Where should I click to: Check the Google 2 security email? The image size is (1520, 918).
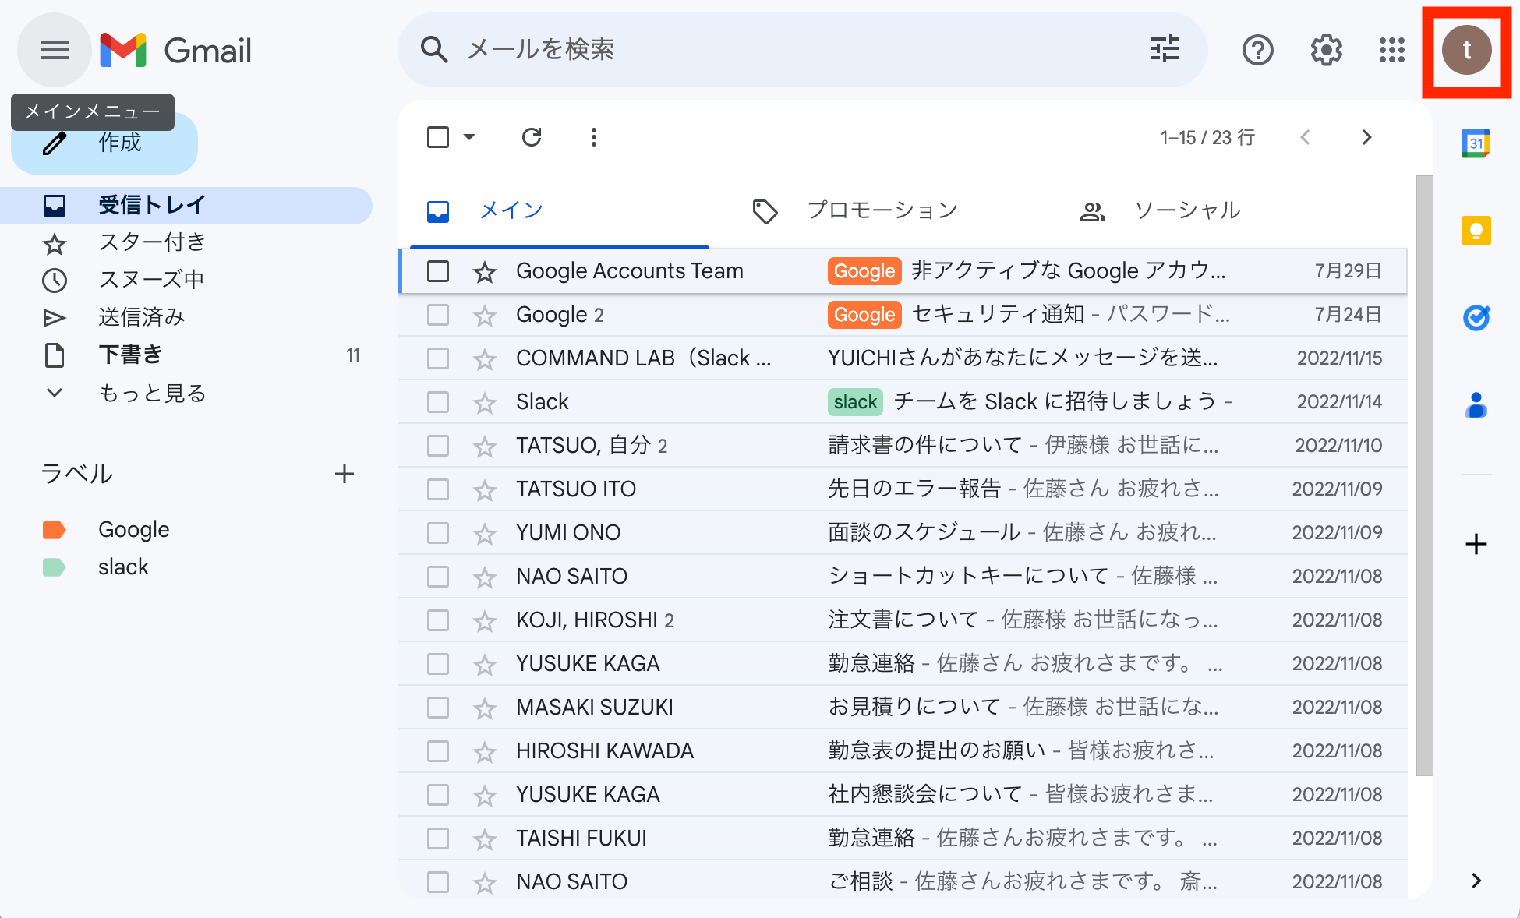click(438, 315)
